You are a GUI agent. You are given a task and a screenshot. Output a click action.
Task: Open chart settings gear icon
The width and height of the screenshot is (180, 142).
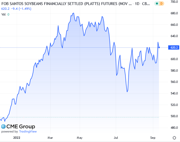click(174, 138)
